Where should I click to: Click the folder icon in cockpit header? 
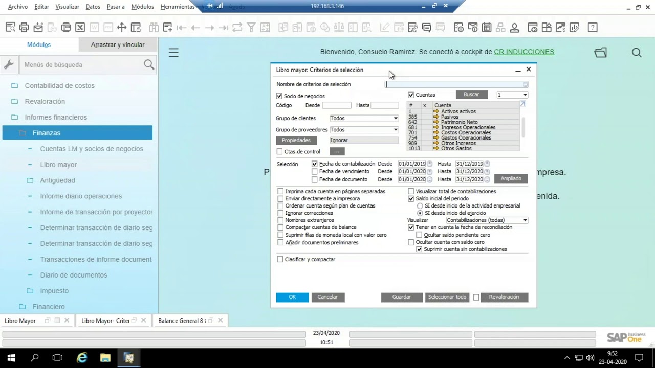click(x=600, y=52)
